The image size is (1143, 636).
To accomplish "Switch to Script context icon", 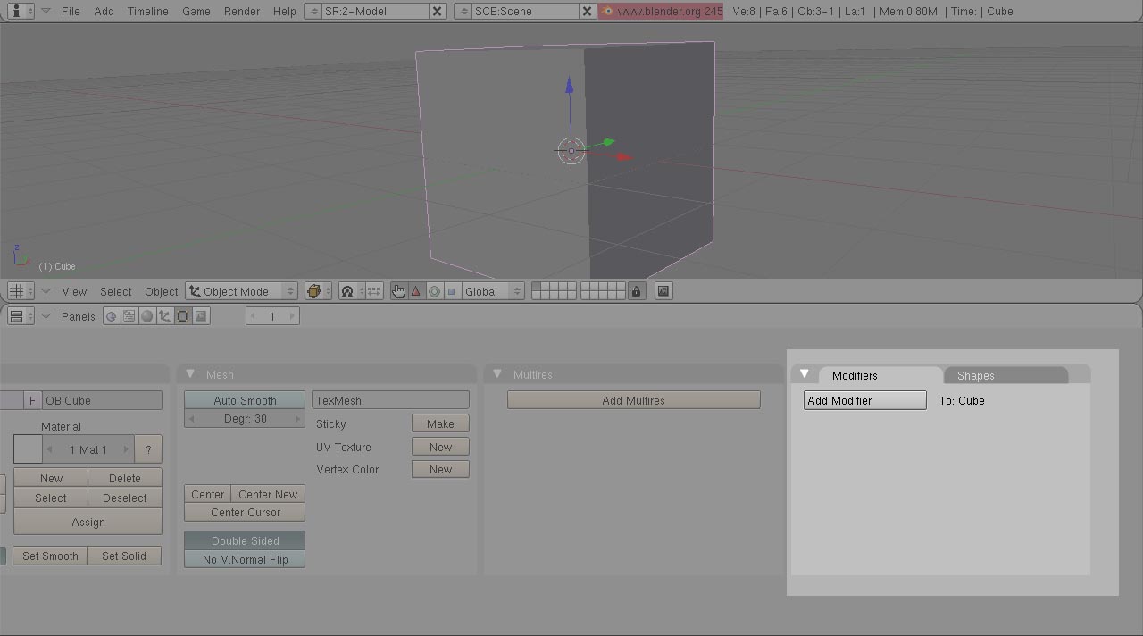I will (129, 316).
